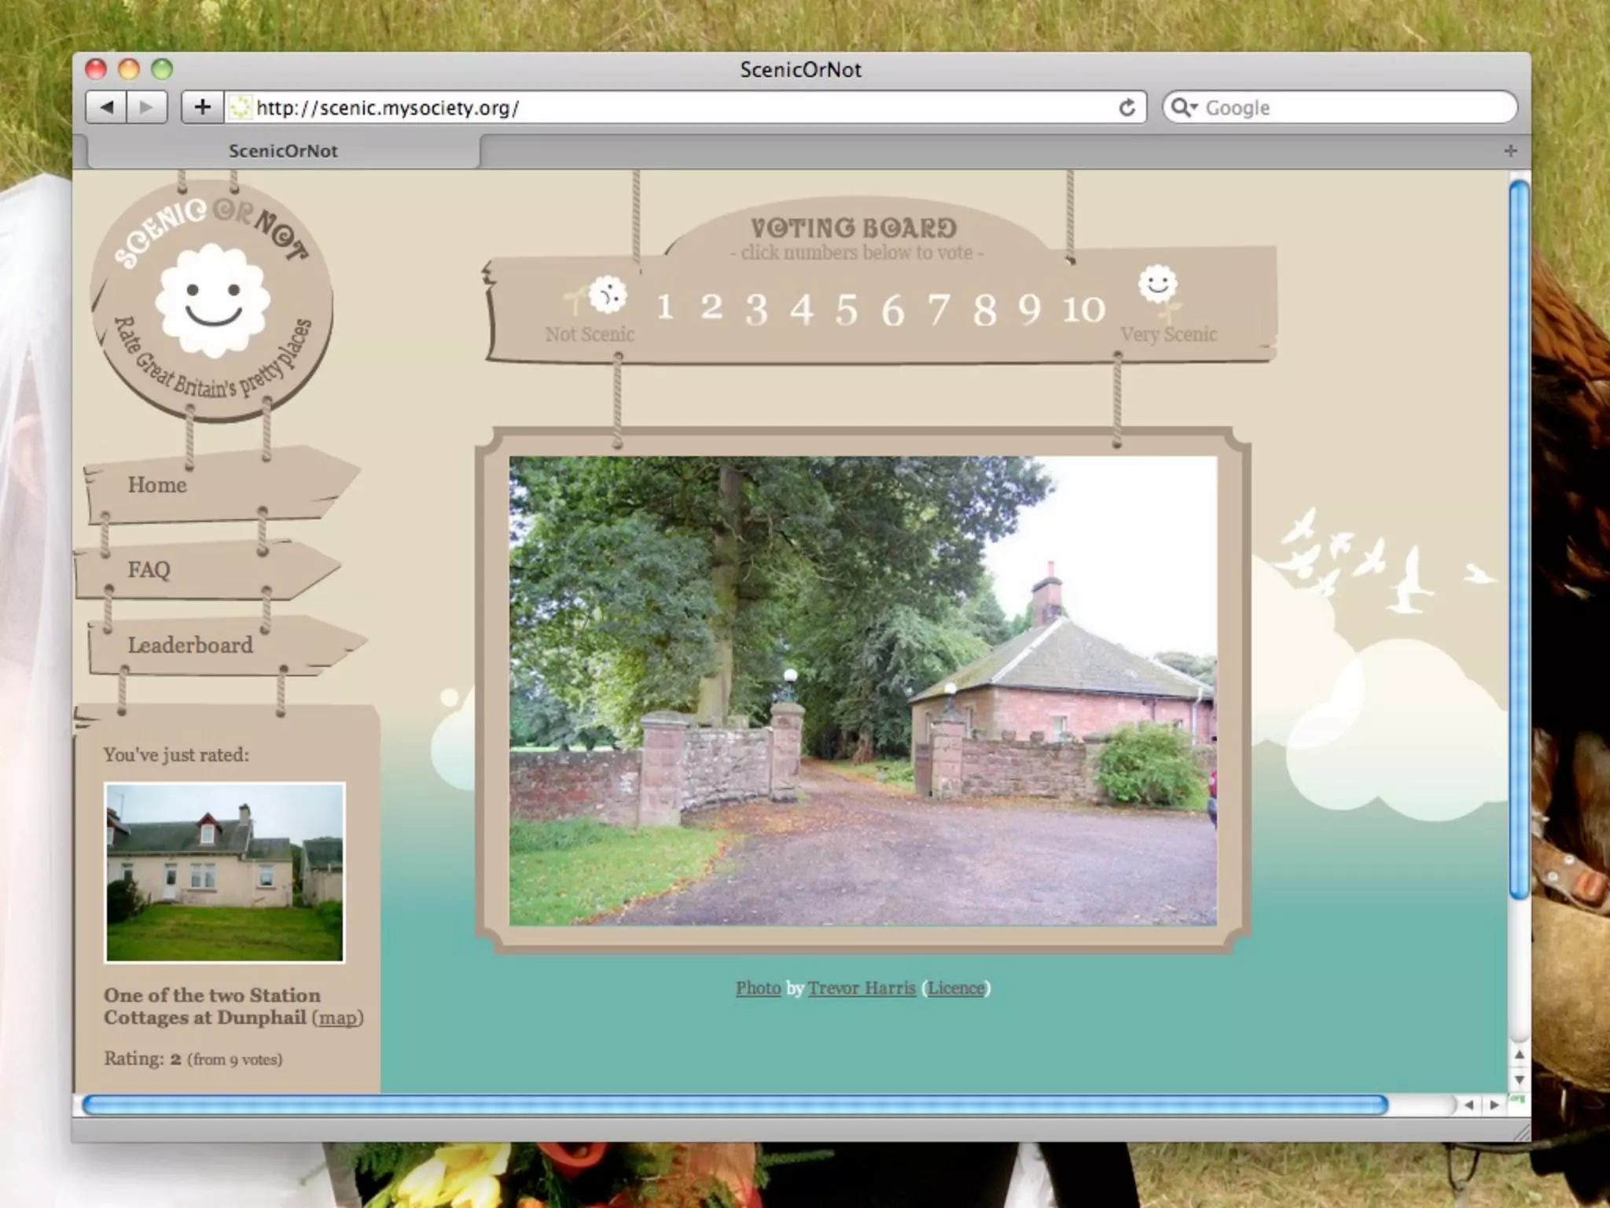Select the ScenicOrNot browser tab
Screen dimensions: 1610x1208
(283, 151)
